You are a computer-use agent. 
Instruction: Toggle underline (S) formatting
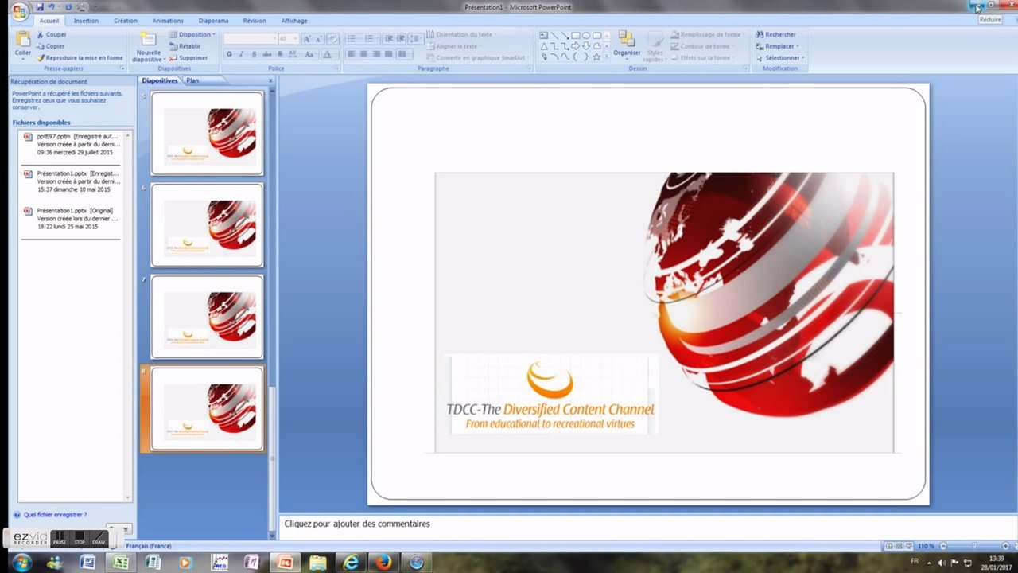(x=254, y=54)
